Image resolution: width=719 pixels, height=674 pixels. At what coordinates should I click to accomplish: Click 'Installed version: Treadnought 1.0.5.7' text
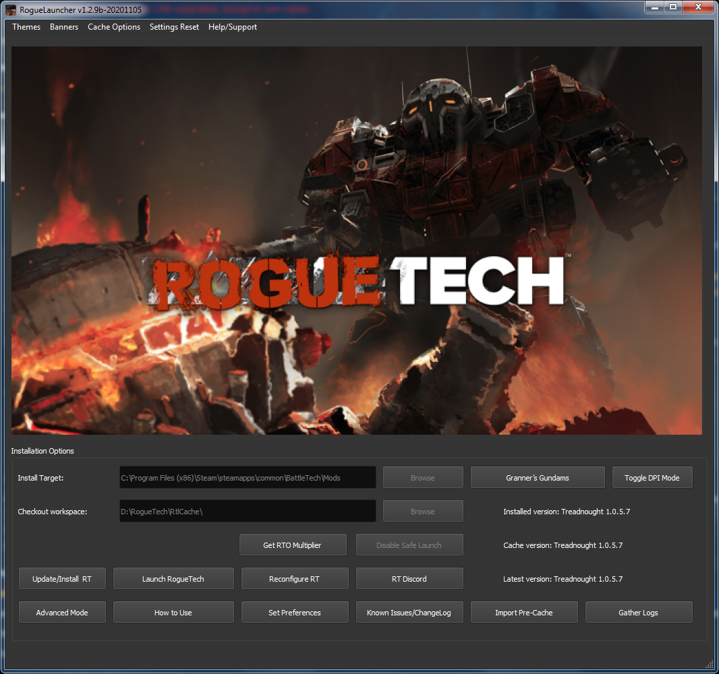[567, 512]
